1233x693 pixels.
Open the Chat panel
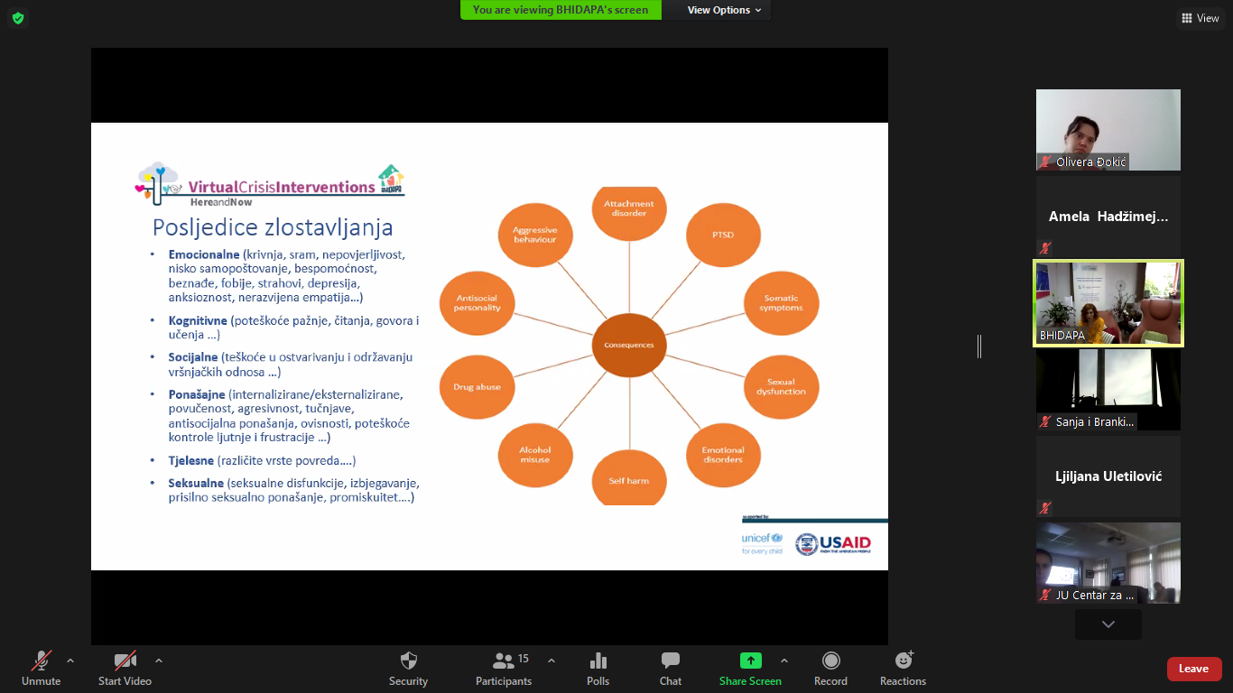tap(670, 661)
